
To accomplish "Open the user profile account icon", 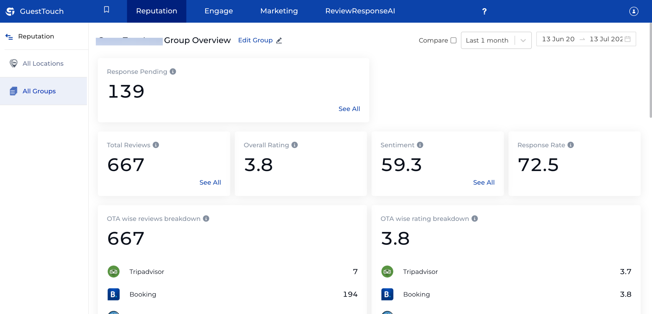I will click(634, 11).
